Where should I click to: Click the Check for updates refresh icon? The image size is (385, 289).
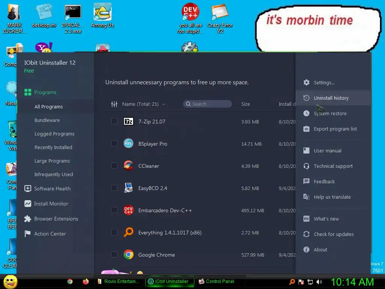pos(306,234)
